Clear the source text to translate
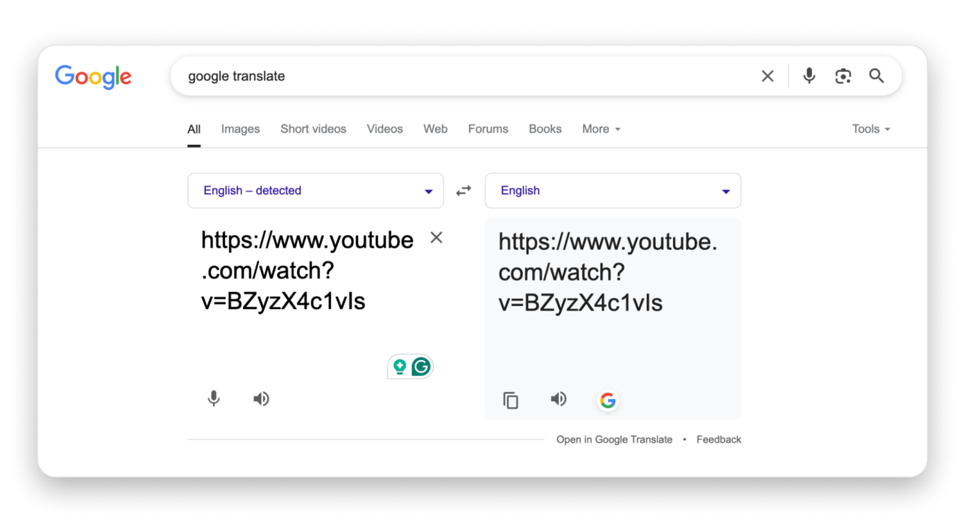This screenshot has height=527, width=965. (436, 238)
